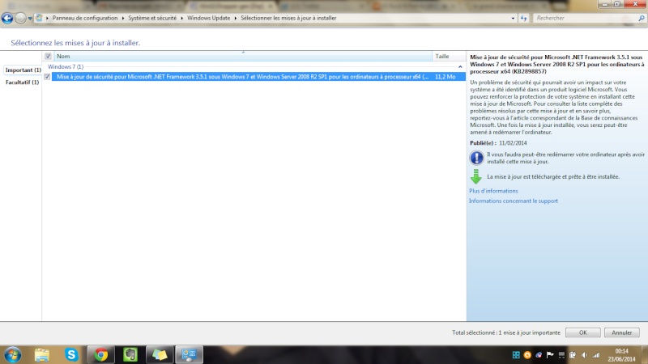The height and width of the screenshot is (364, 648).
Task: Click the battery power tray icon
Action: (573, 355)
